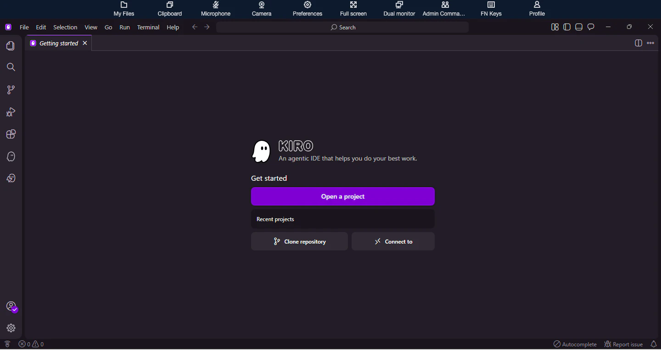Open Profile in the remote toolbar

pyautogui.click(x=537, y=9)
